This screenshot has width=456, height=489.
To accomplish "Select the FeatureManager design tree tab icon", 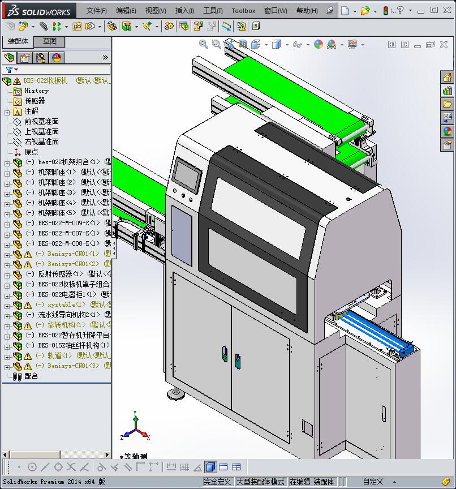I will pyautogui.click(x=10, y=57).
